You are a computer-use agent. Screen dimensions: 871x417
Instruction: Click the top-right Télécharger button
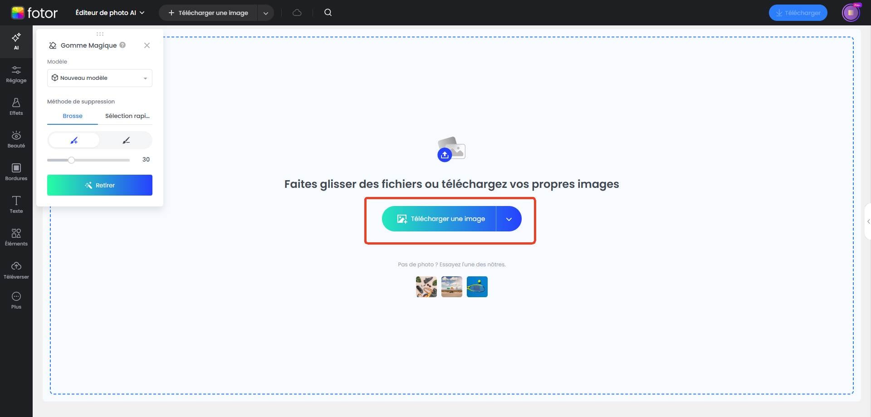pos(798,12)
